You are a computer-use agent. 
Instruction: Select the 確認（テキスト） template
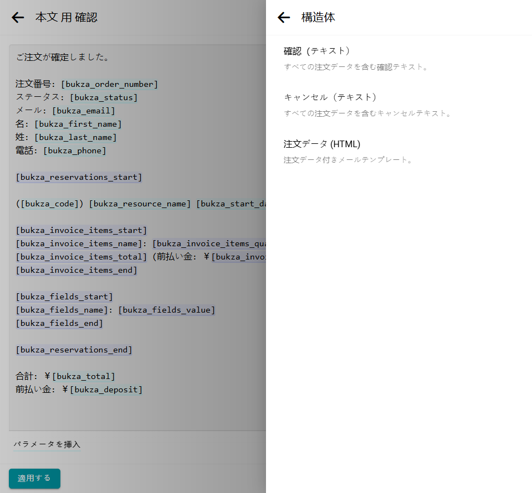tap(317, 51)
